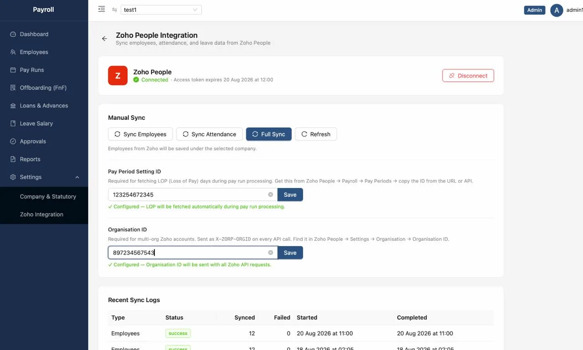Save the Pay Period Setting ID
Image resolution: width=583 pixels, height=350 pixels.
click(290, 194)
